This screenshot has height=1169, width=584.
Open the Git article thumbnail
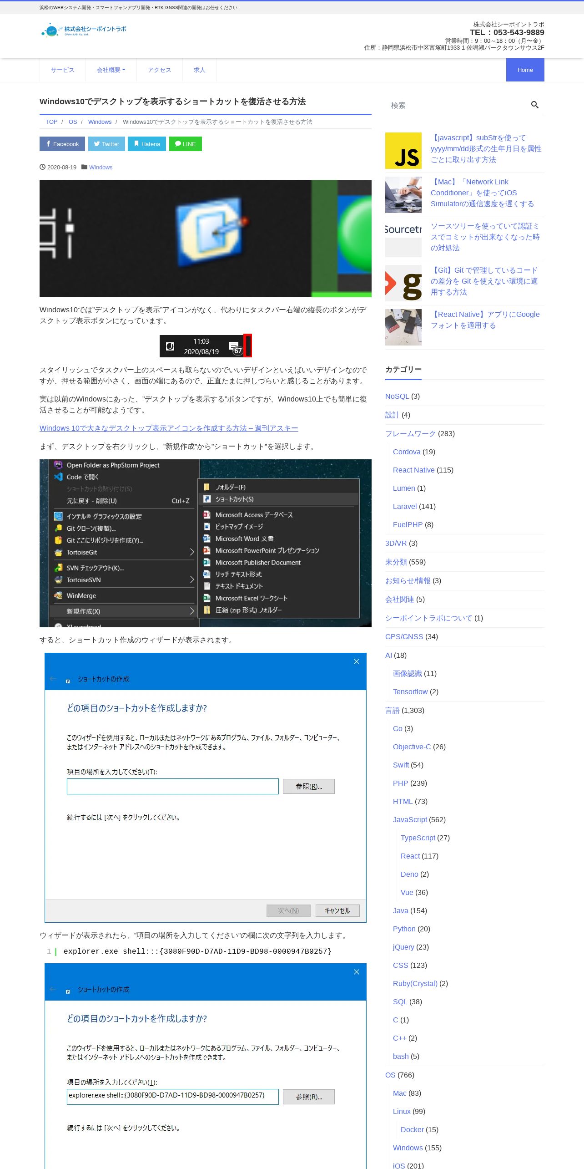[x=403, y=283]
